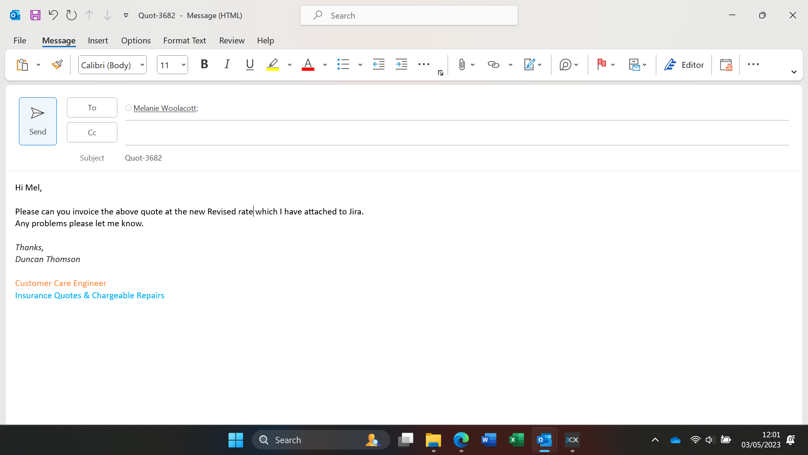Click the Attach File paperclip icon
This screenshot has width=808, height=455.
(462, 64)
